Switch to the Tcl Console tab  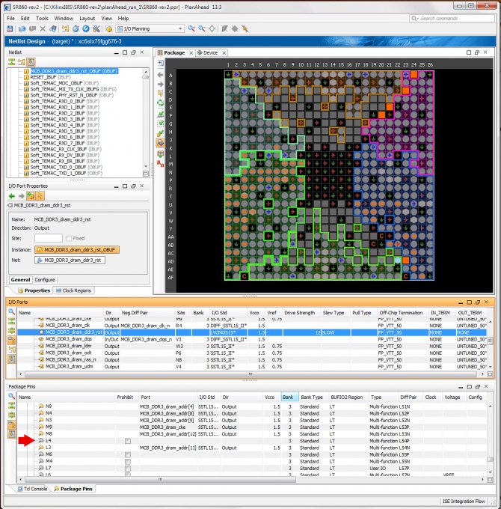[x=32, y=489]
